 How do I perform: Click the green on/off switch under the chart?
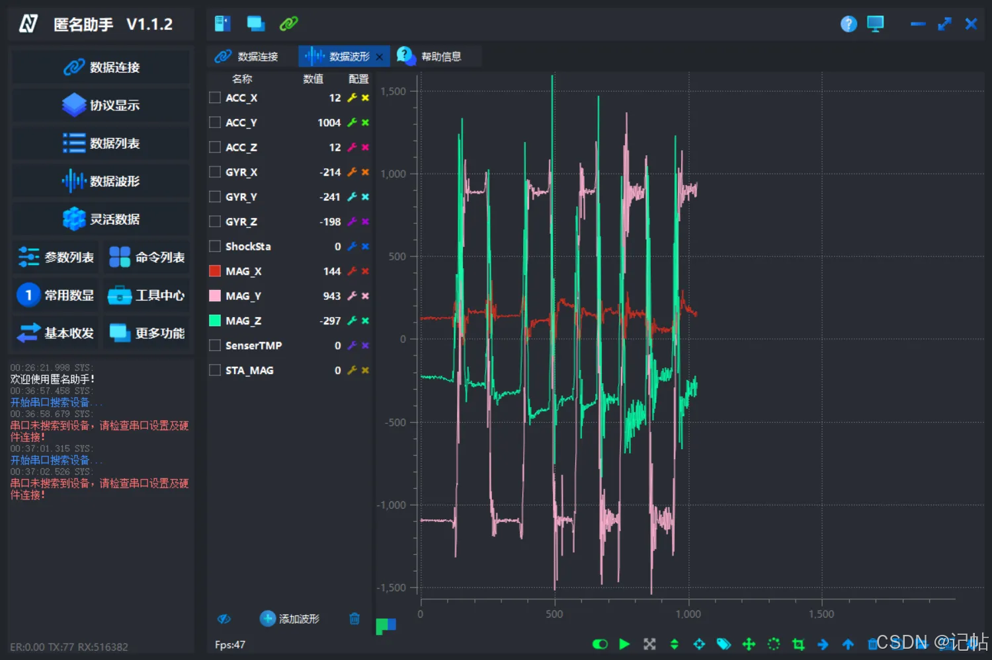pos(600,644)
